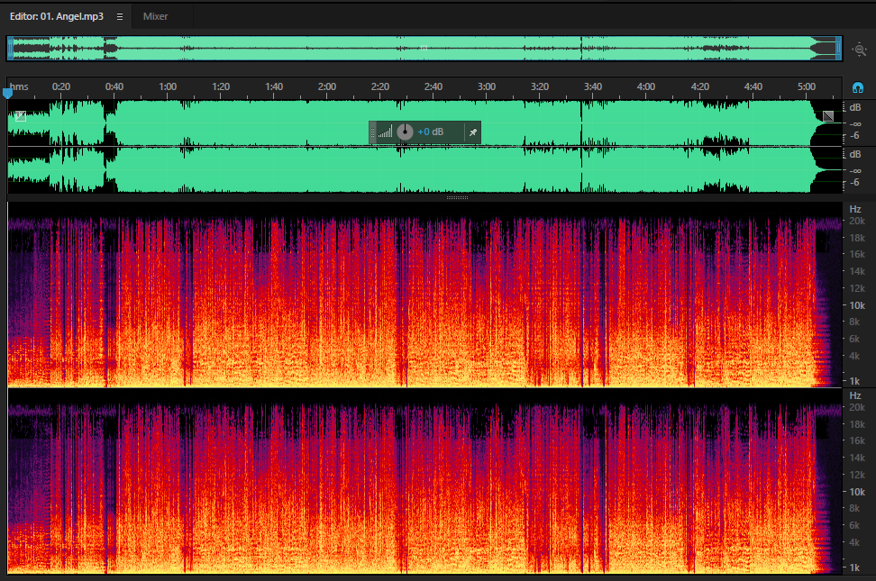Screen dimensions: 876x581
Task: Click the 1:00 mark on the ruler
Action: [x=168, y=86]
